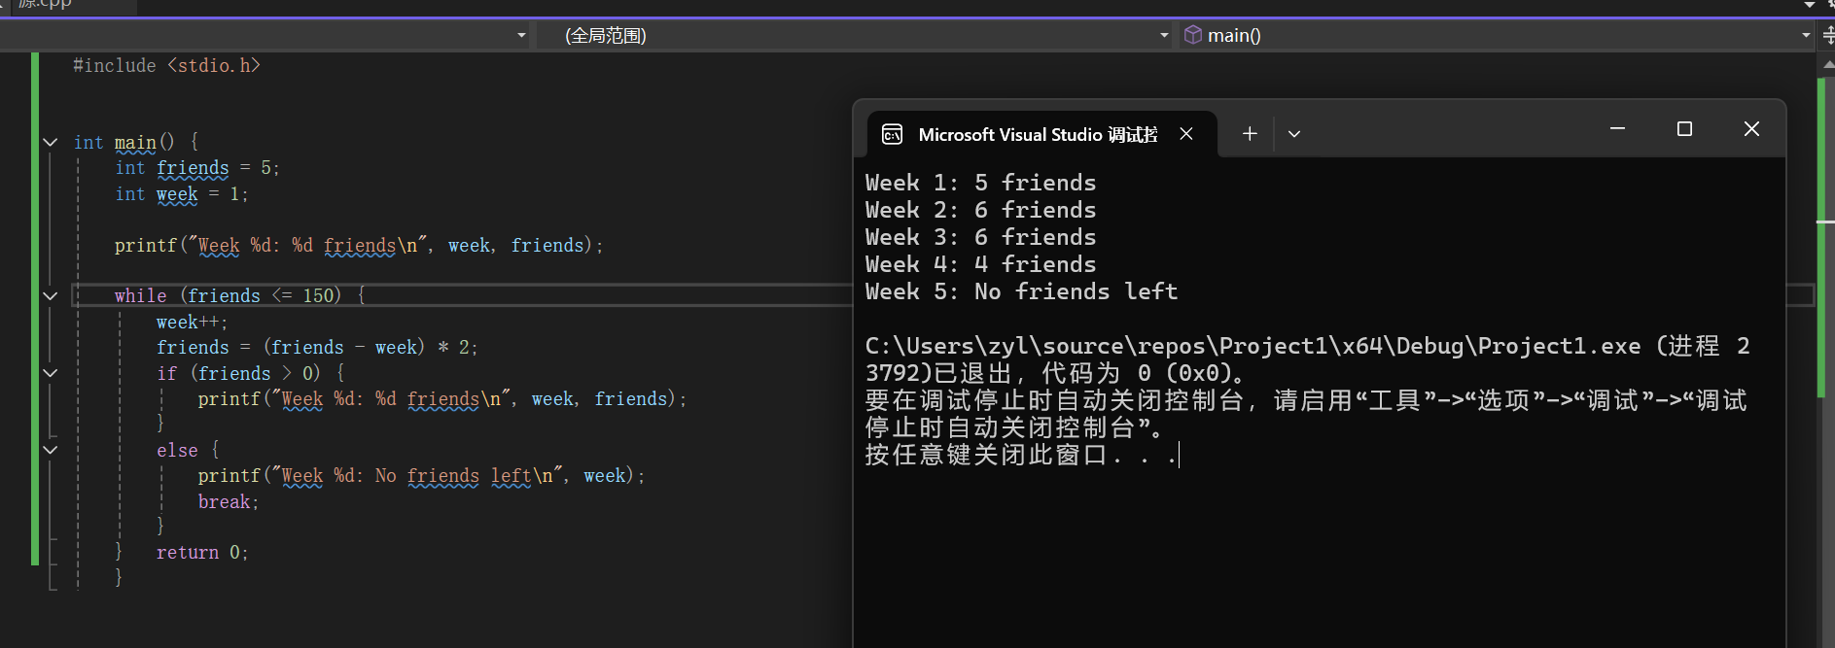This screenshot has width=1835, height=648.
Task: Open a new console tab with plus icon
Action: 1250,134
